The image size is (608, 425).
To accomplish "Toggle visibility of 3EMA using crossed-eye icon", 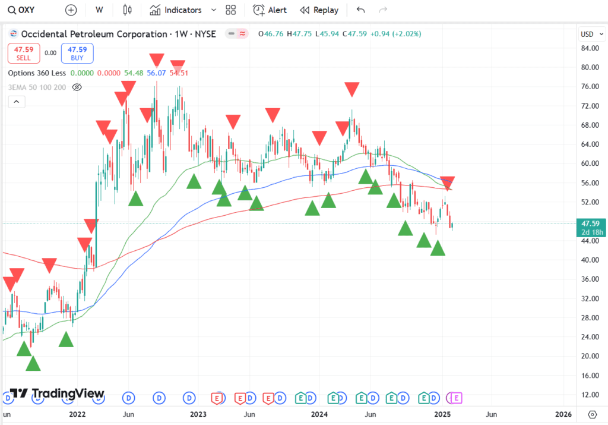I will [77, 87].
